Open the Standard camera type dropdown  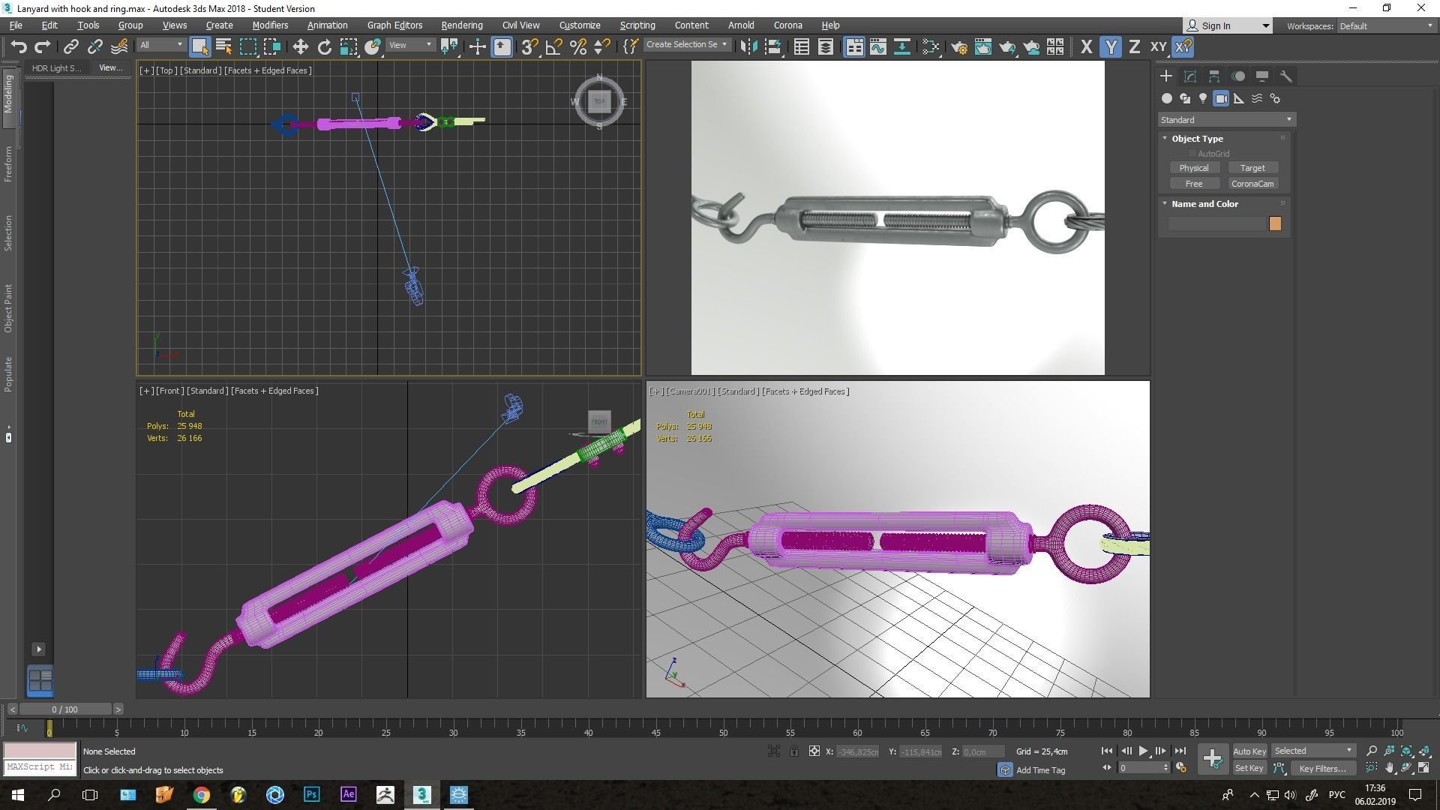[x=1225, y=120]
